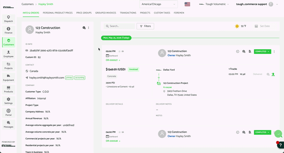Image resolution: width=284 pixels, height=153 pixels.
Task: Open the Custom Taxes tab
Action: [x=162, y=13]
